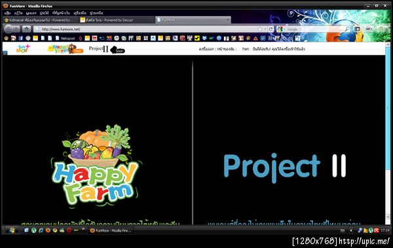Image resolution: width=393 pixels, height=248 pixels.
Task: Open the yellow lightning bolt bookmark icon
Action: click(197, 38)
